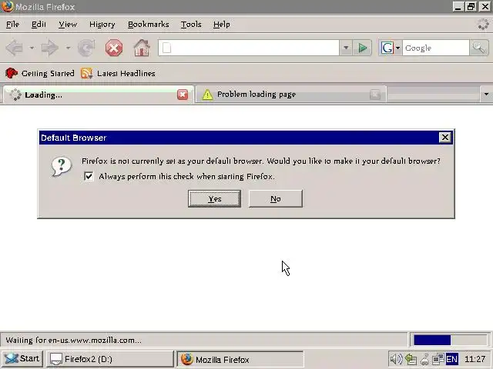This screenshot has width=493, height=369.
Task: Click the clock showing 11:27
Action: (475, 359)
